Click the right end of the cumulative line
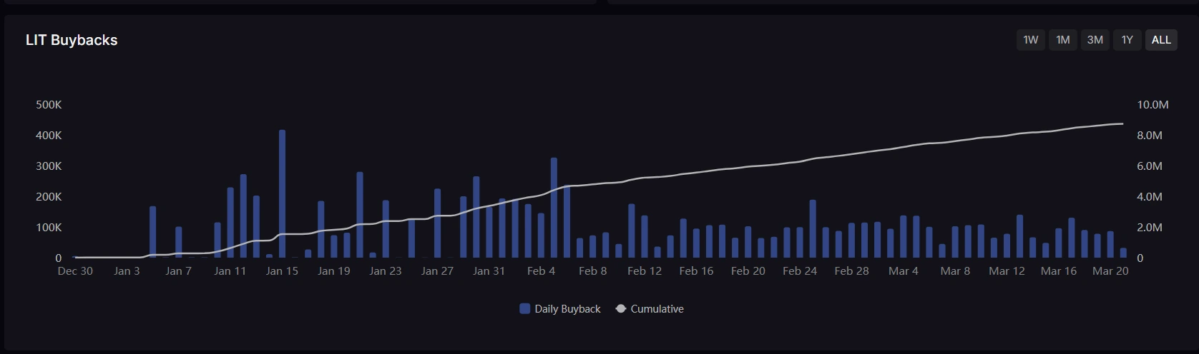 pos(1122,124)
